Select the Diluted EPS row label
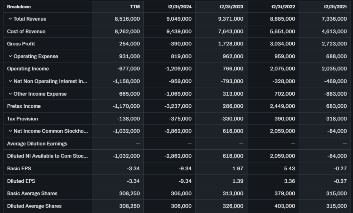 pyautogui.click(x=21, y=181)
